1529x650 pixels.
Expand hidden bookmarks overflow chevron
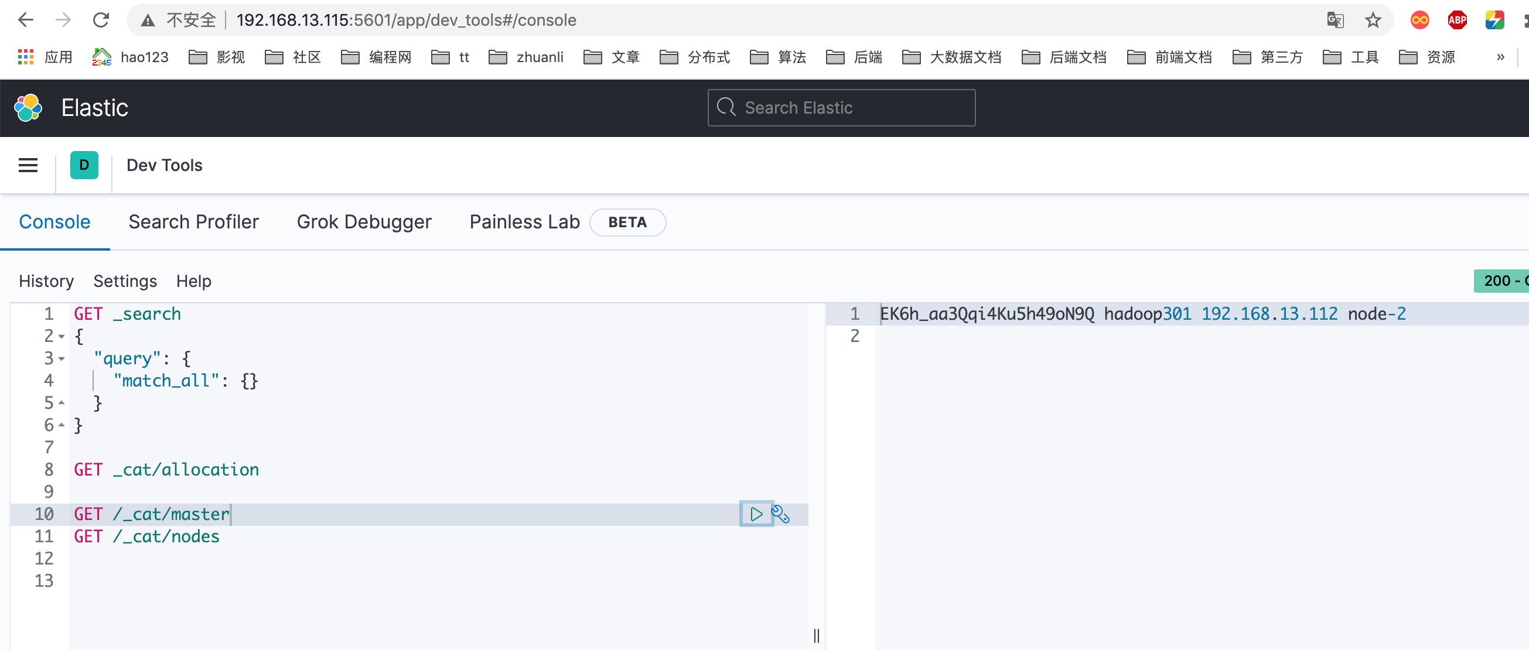(x=1500, y=57)
